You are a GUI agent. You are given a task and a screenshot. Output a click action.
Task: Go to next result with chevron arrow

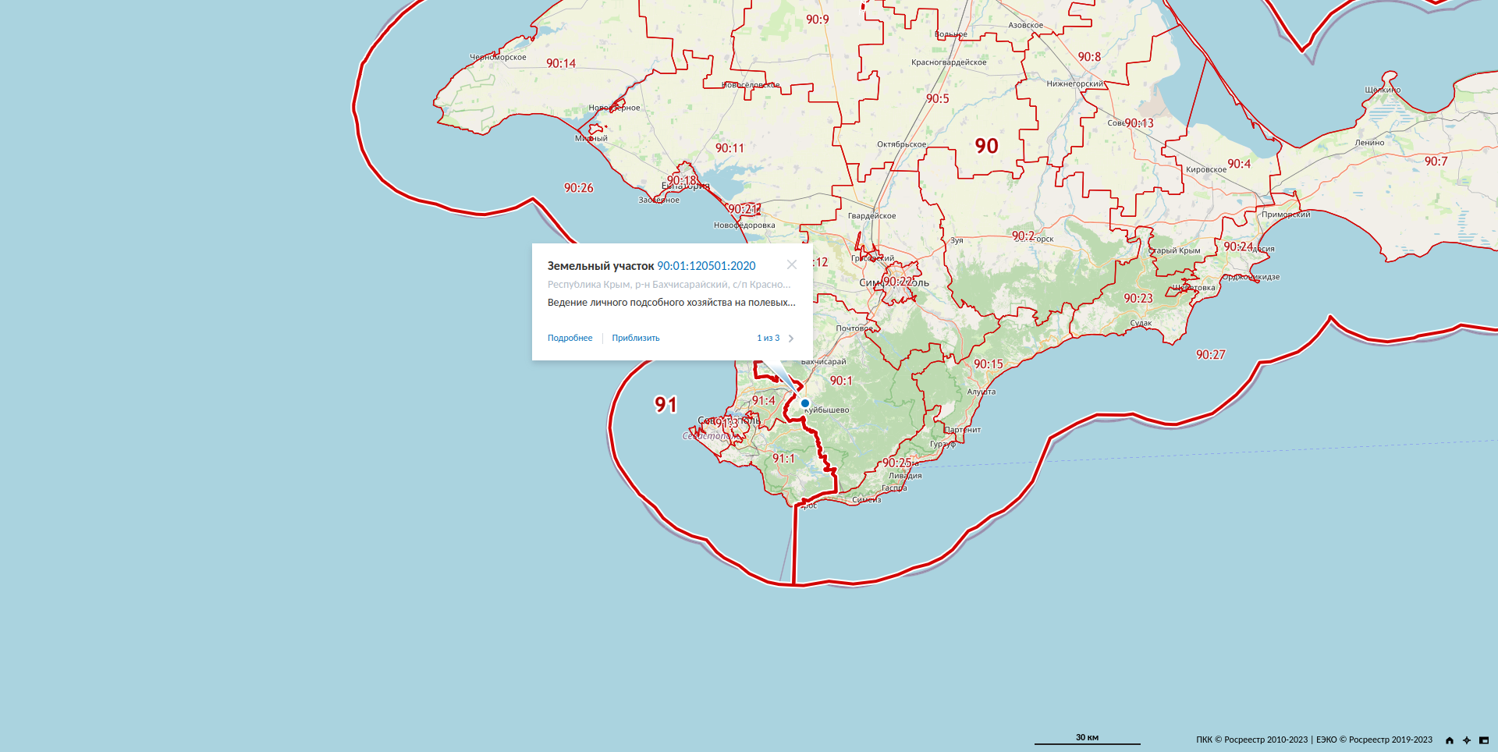click(791, 339)
